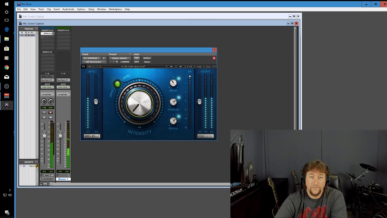Open the GW VoiceCentric plugin selector dropdown
Viewport: 387px width, 218px height.
94,62
